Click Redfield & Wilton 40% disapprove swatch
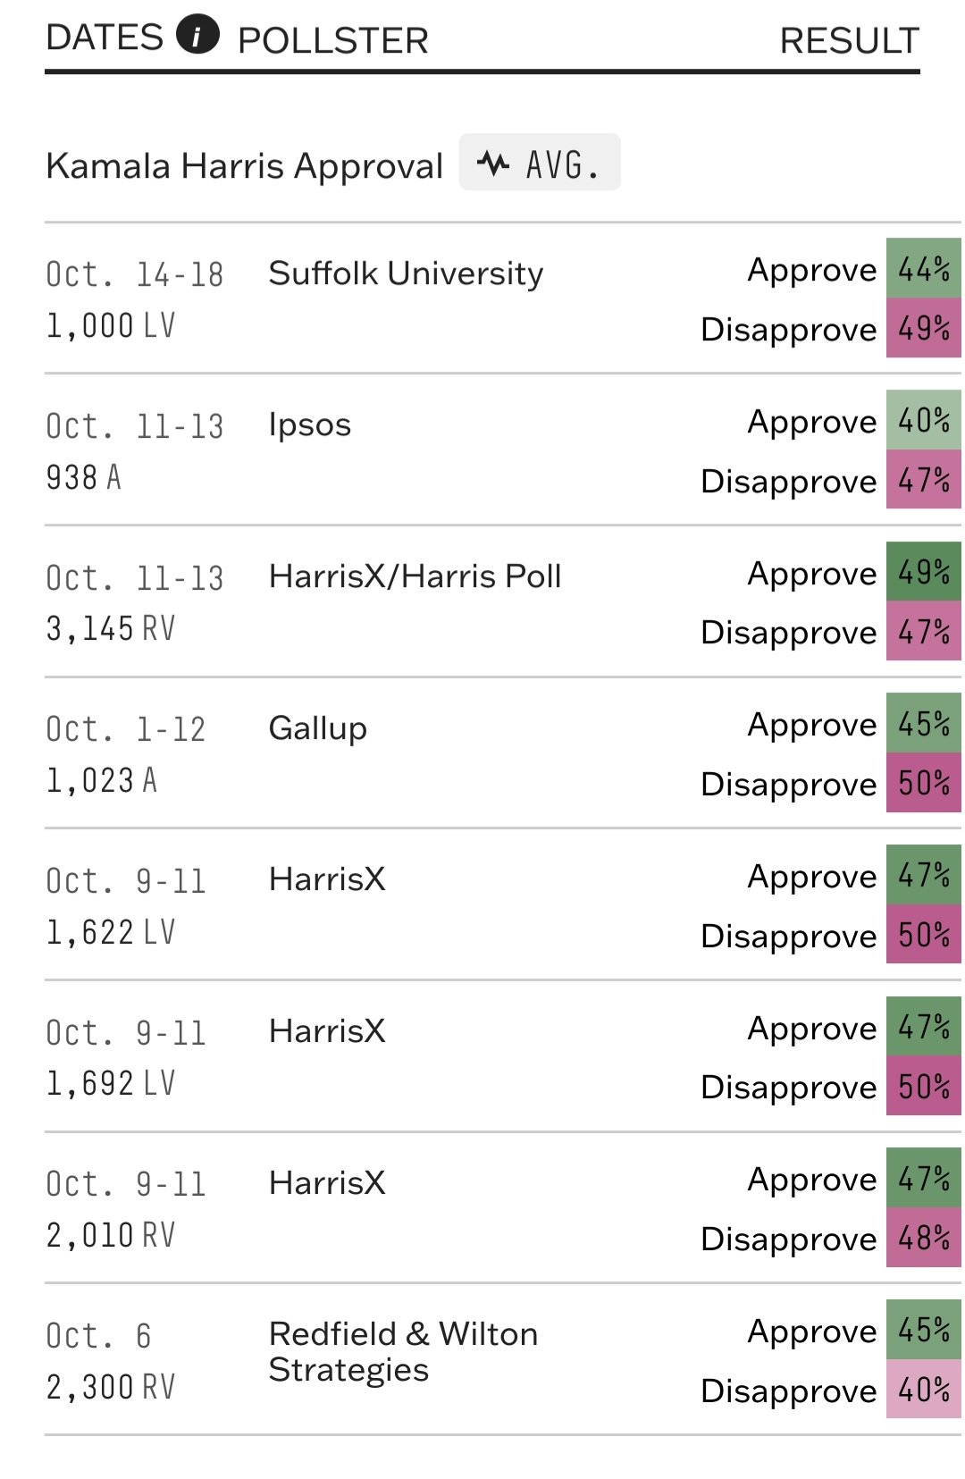Image resolution: width=965 pixels, height=1479 pixels. click(923, 1390)
